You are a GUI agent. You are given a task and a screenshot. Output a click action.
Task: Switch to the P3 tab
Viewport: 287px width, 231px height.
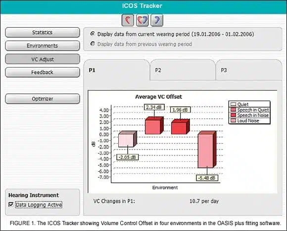tap(249, 70)
